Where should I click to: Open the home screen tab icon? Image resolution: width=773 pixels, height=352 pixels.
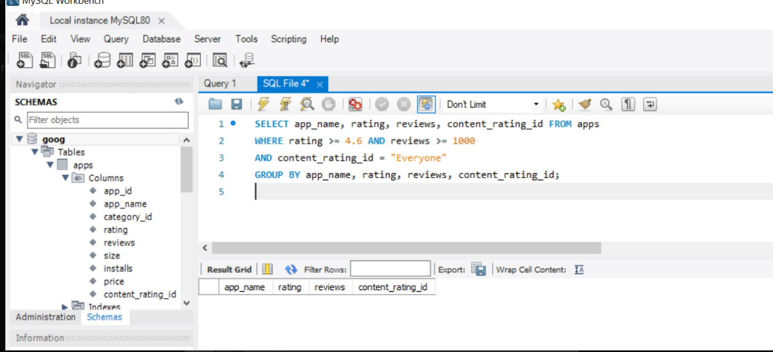[x=22, y=20]
